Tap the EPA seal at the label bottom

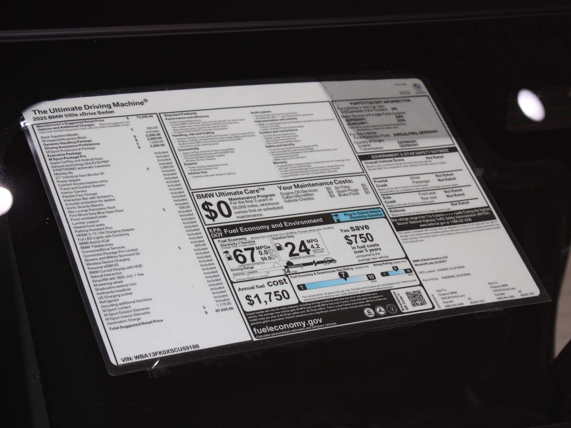369,312
